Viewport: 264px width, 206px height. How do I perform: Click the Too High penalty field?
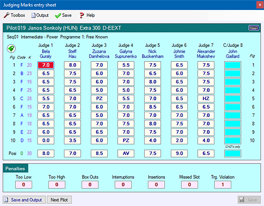57,185
